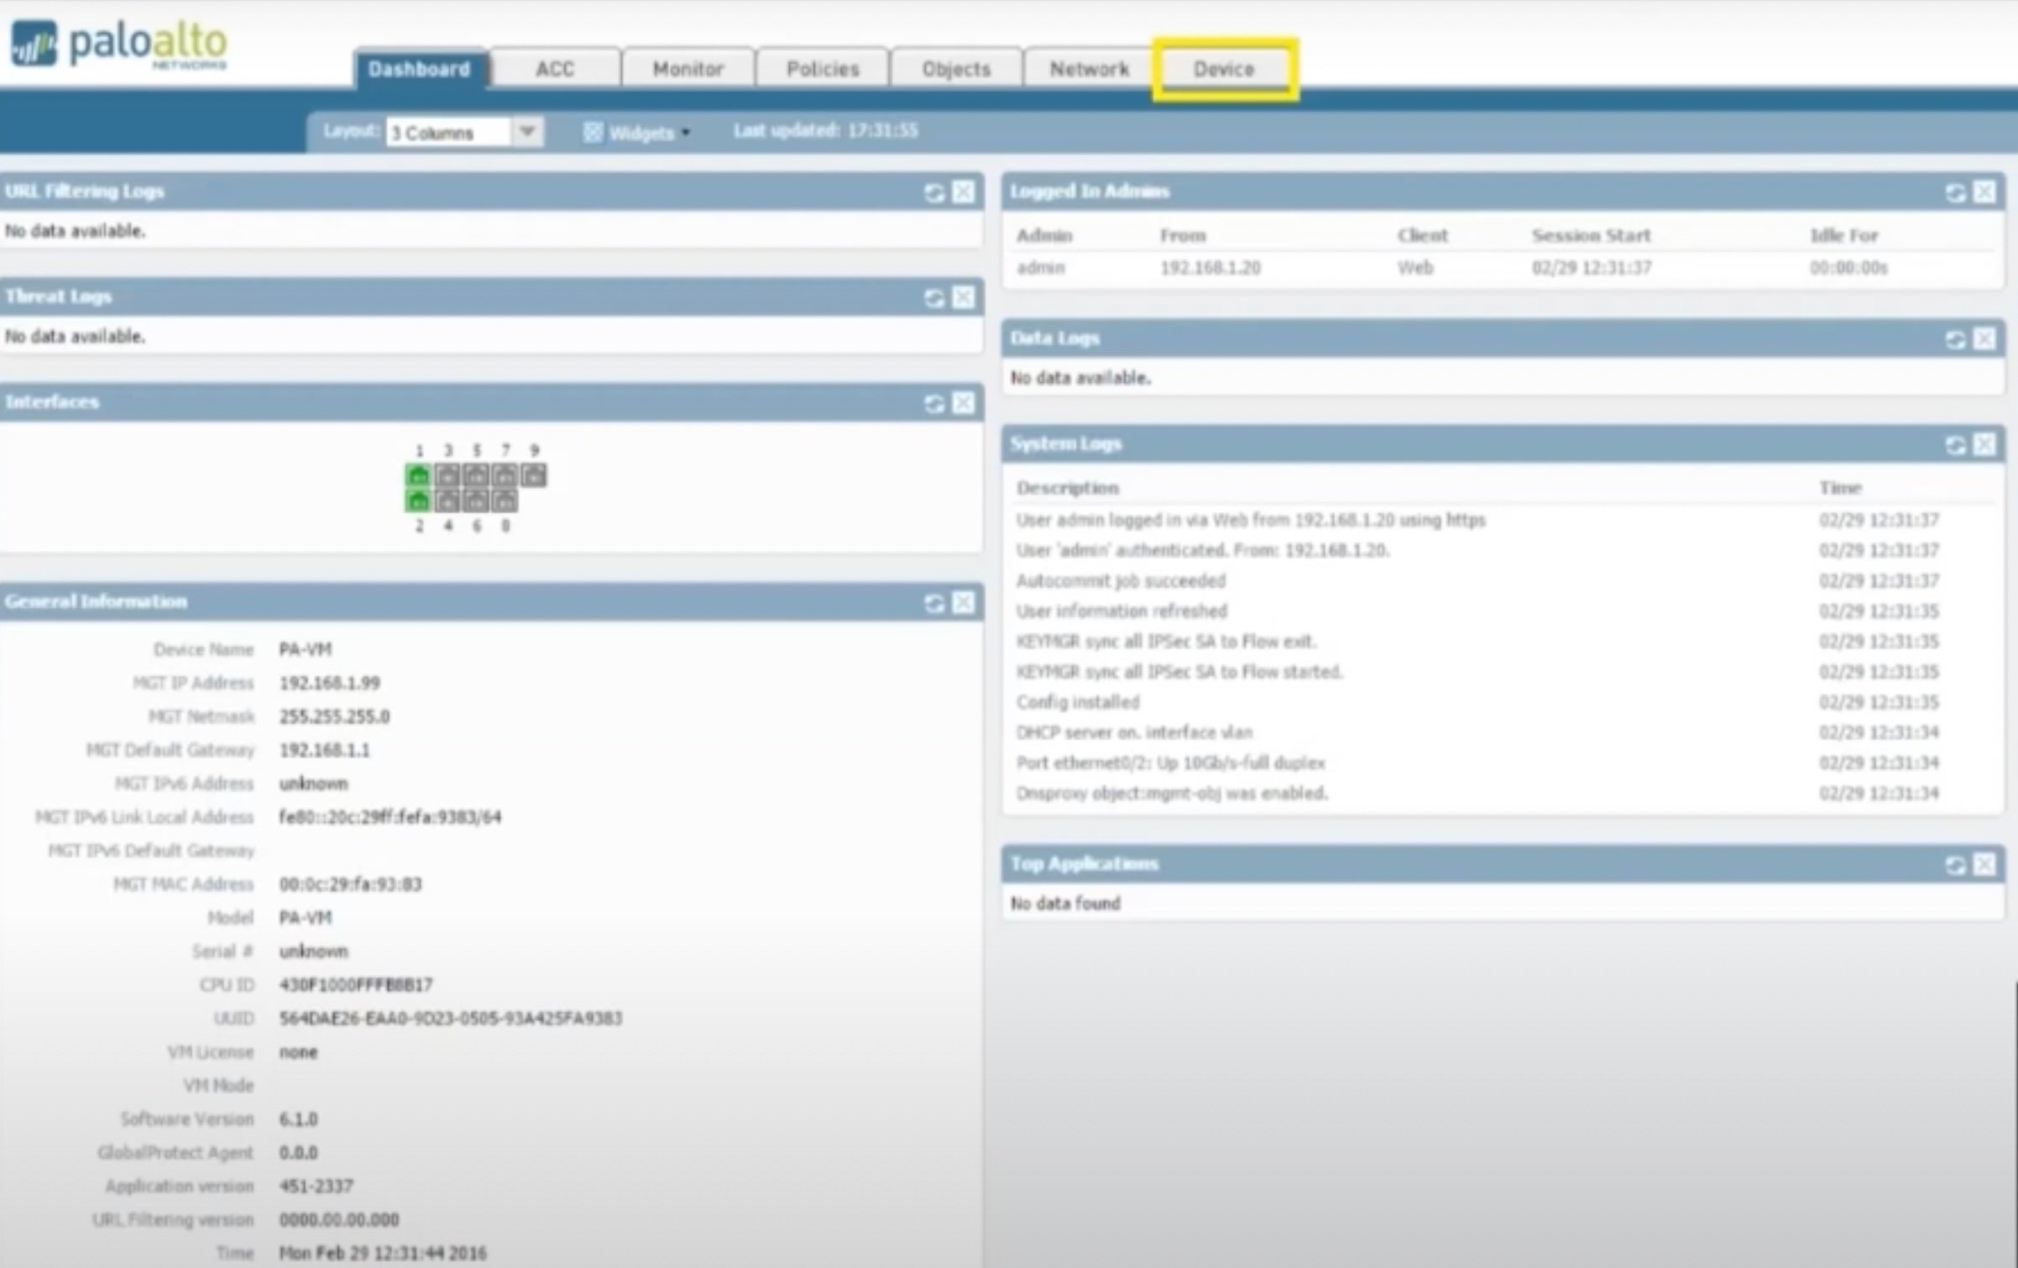The height and width of the screenshot is (1268, 2018).
Task: Refresh the Interfaces widget
Action: [x=934, y=404]
